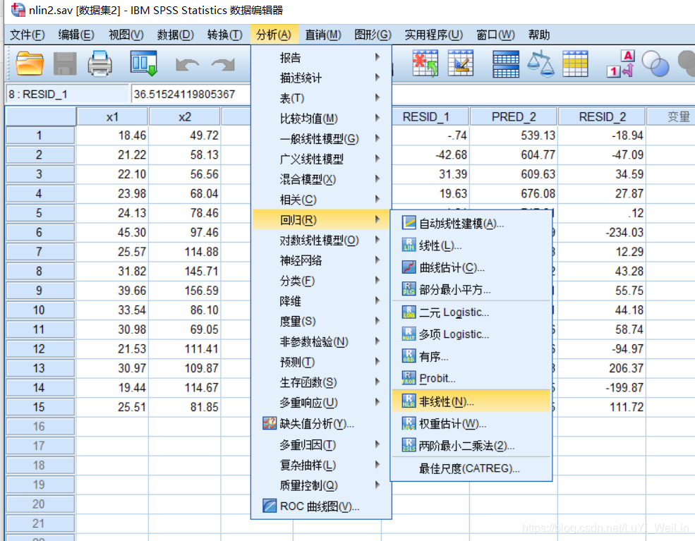Viewport: 695px width, 541px height.
Task: Click the Use variable sets circles icon
Action: coord(655,63)
